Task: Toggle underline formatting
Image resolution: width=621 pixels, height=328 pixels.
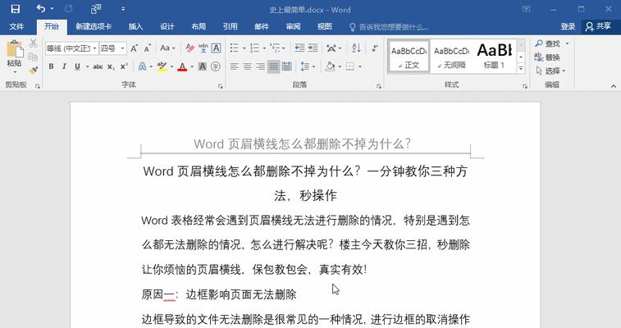Action: click(x=77, y=66)
